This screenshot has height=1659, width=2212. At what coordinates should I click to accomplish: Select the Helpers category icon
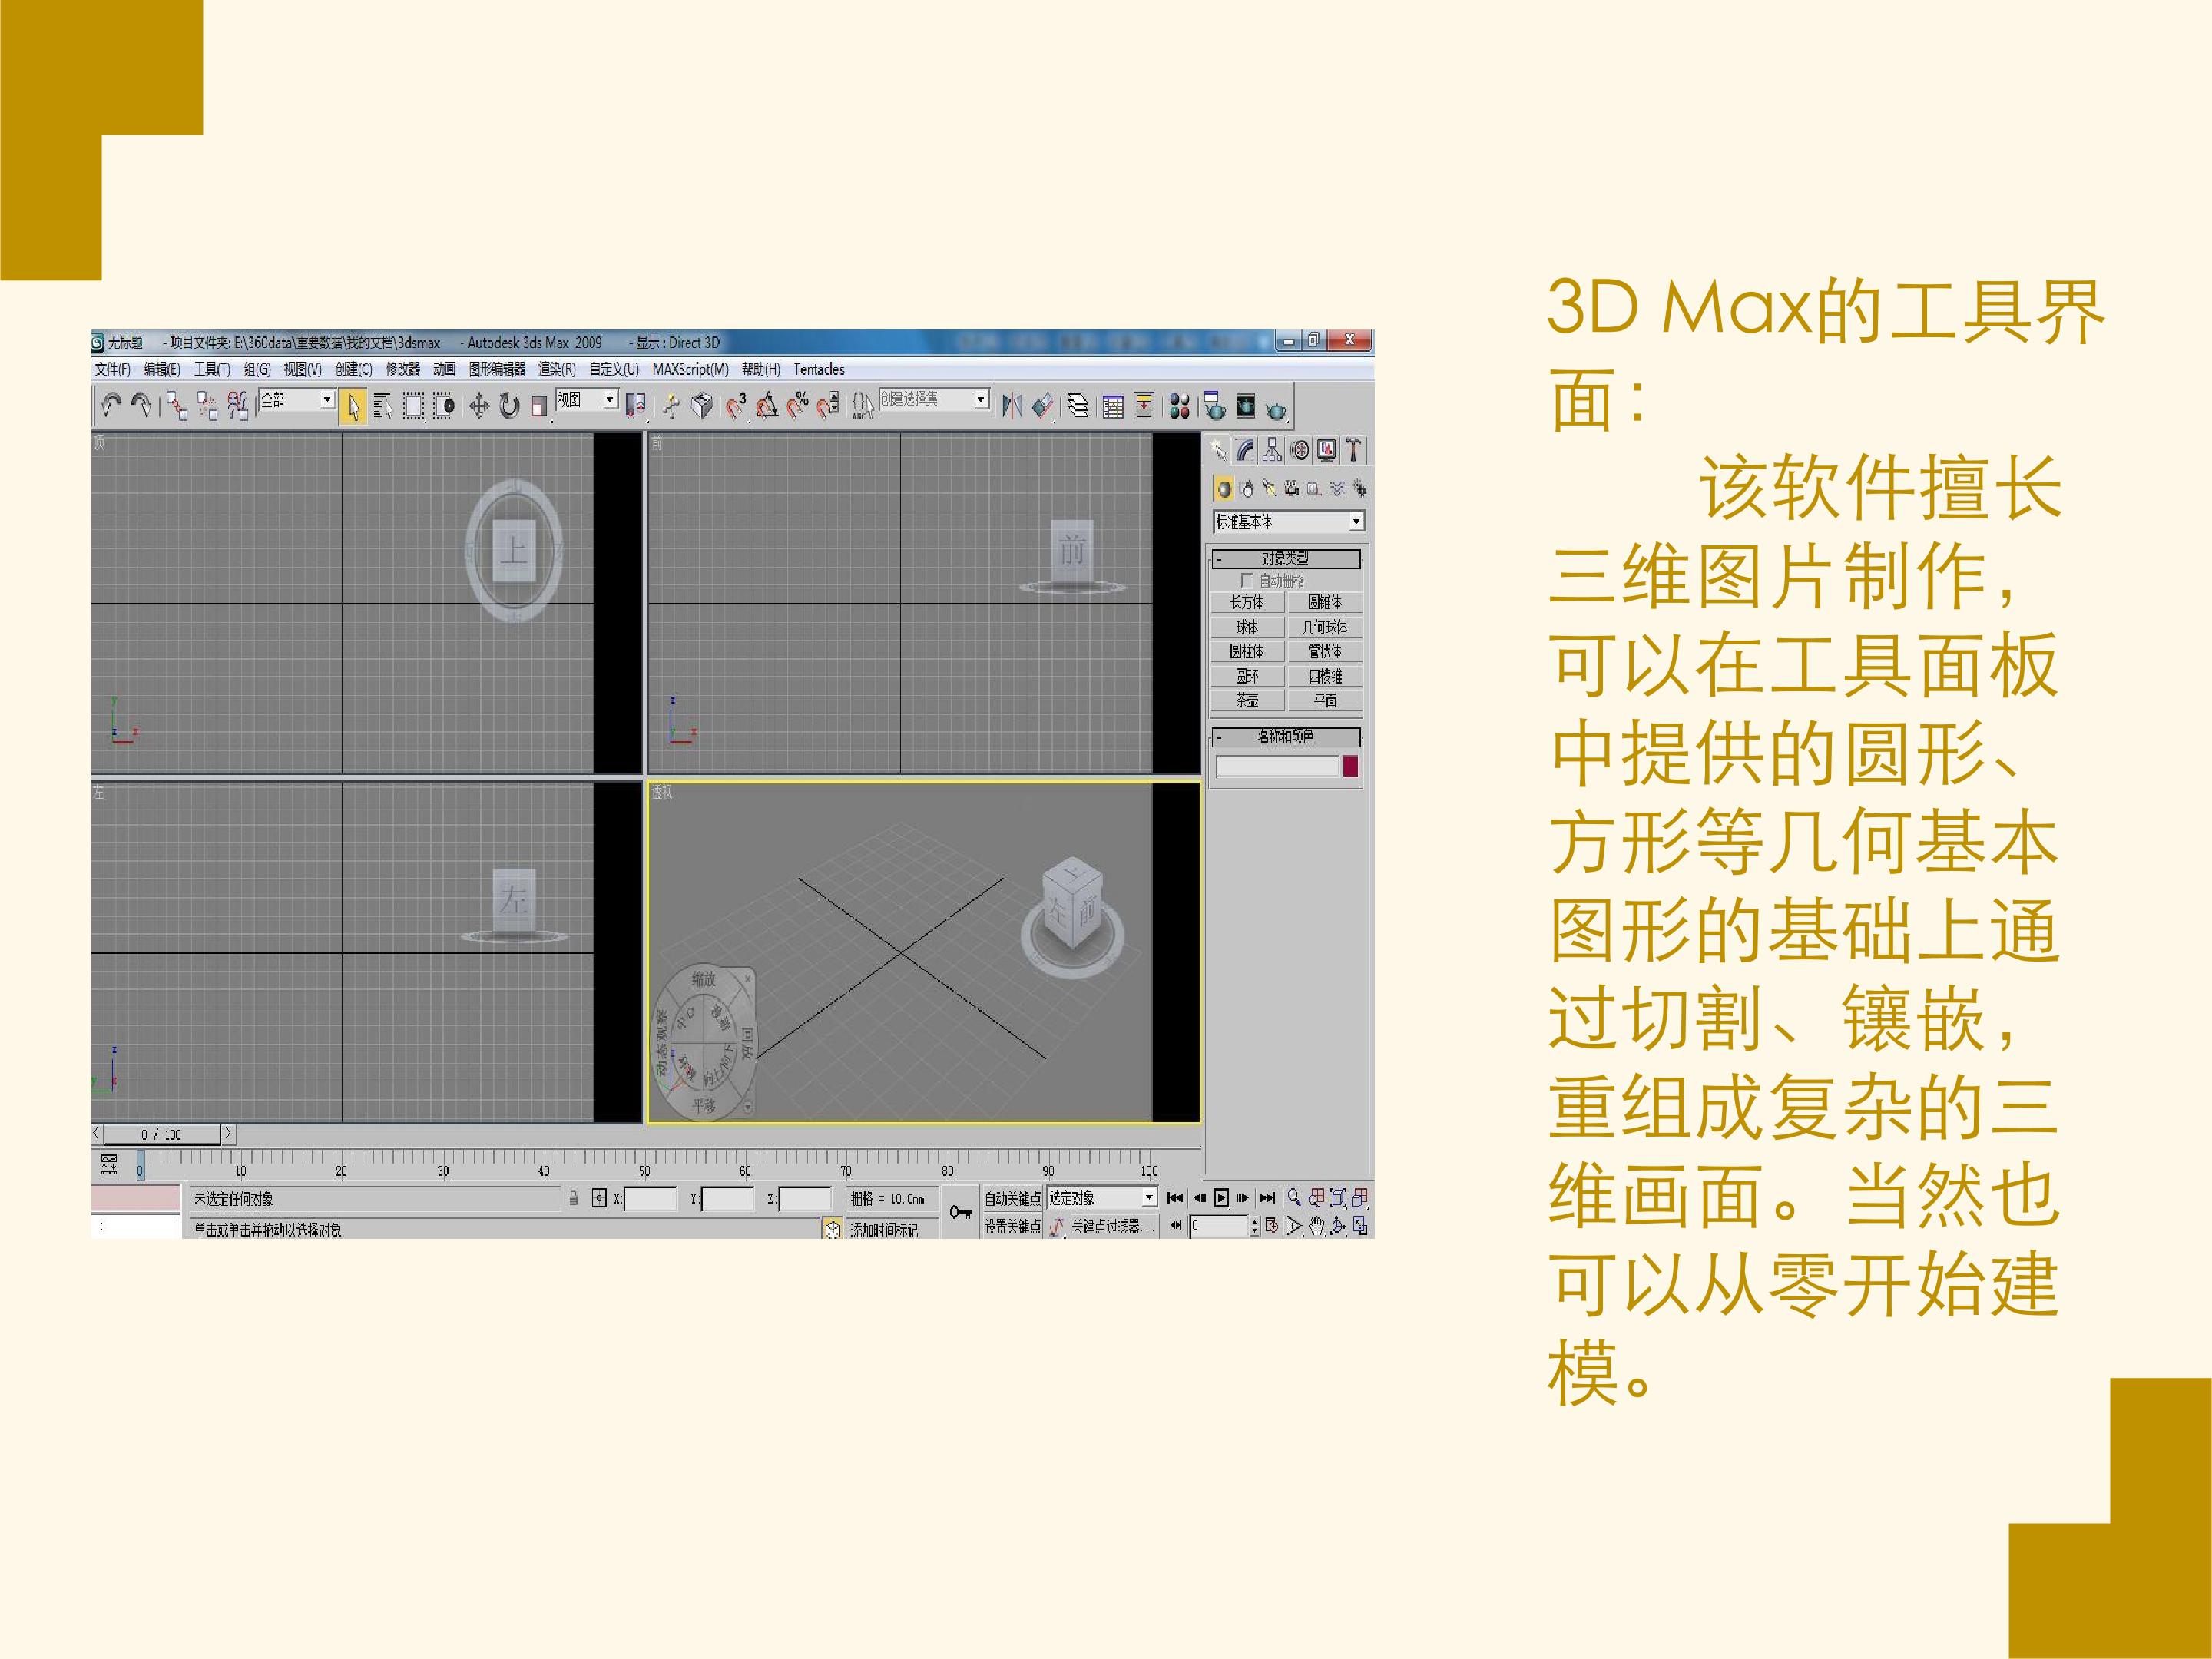(x=1314, y=489)
